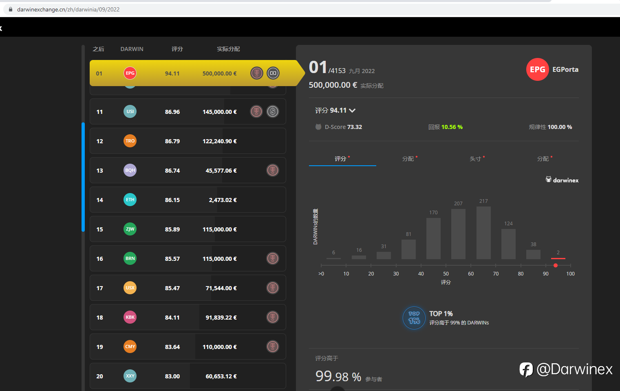Click the large EPG logo in detail panel
The height and width of the screenshot is (391, 620).
coord(538,69)
